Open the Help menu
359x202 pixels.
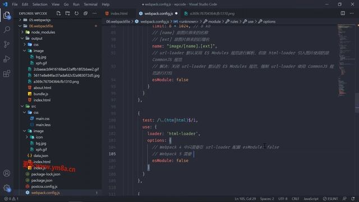pos(105,4)
